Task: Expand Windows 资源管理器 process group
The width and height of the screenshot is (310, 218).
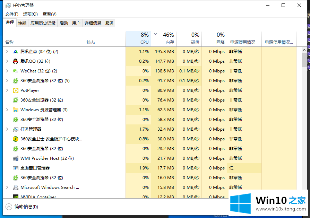Action: [7, 110]
